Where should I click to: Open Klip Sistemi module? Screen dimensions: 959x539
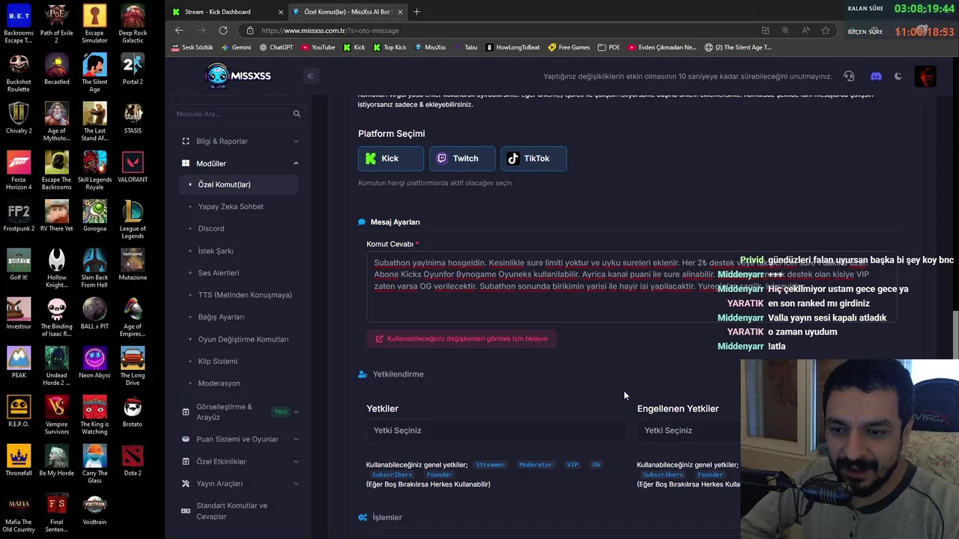pyautogui.click(x=218, y=361)
